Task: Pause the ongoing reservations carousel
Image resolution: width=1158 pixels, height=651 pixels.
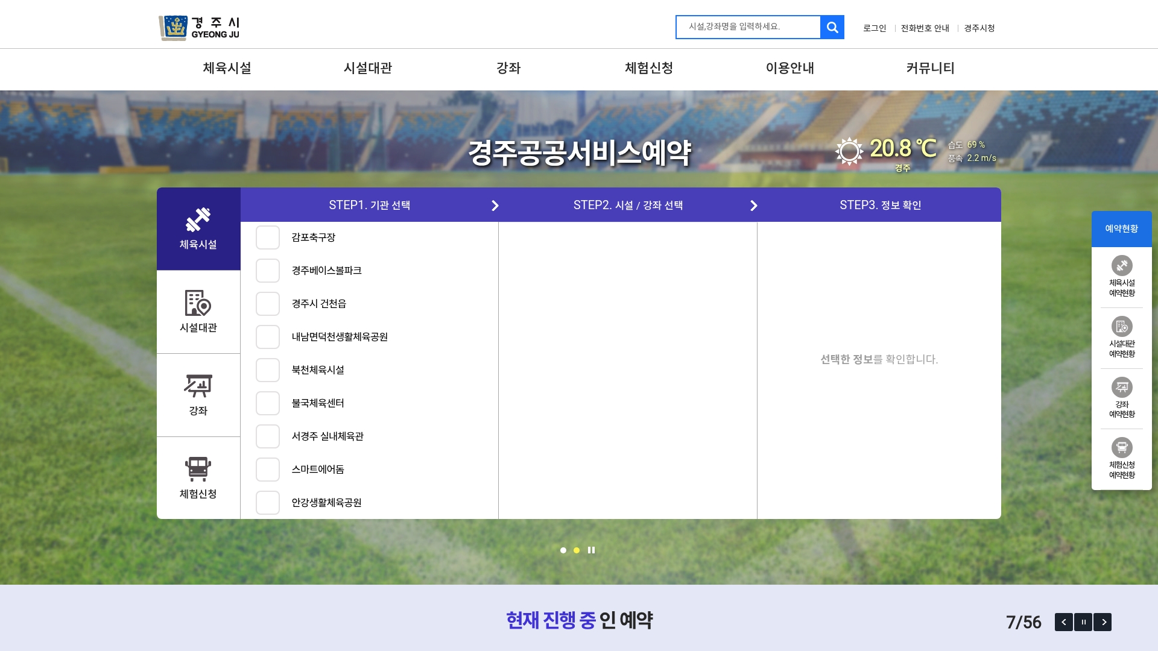Action: point(1083,622)
